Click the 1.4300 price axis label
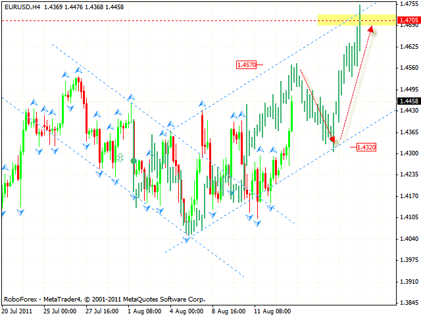421x316 pixels. [x=409, y=153]
